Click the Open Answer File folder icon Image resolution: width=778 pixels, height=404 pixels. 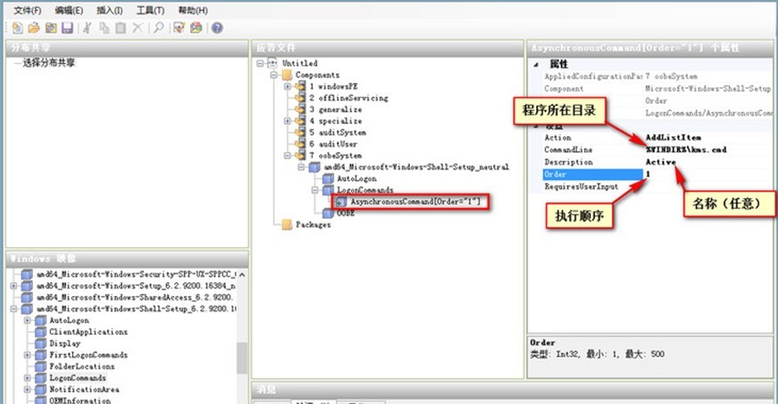[34, 28]
